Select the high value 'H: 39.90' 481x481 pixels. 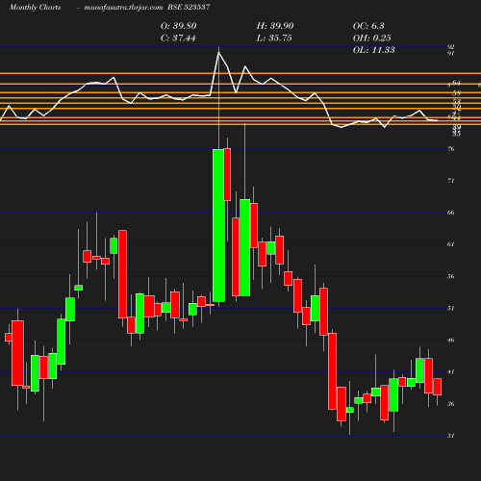(x=275, y=26)
